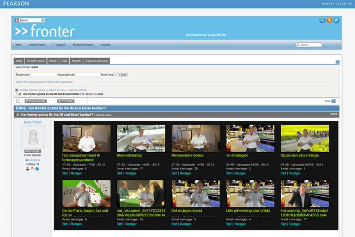The height and width of the screenshot is (237, 355).
Task: Open Mark Webb's profile link
Action: (x=33, y=122)
